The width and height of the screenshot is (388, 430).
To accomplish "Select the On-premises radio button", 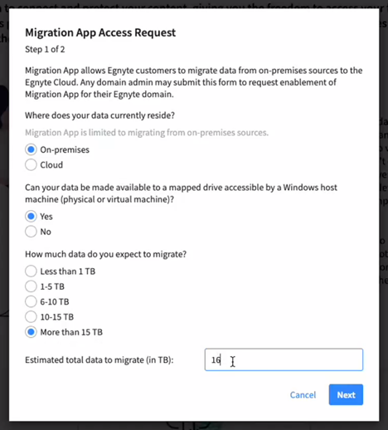I will (31, 149).
